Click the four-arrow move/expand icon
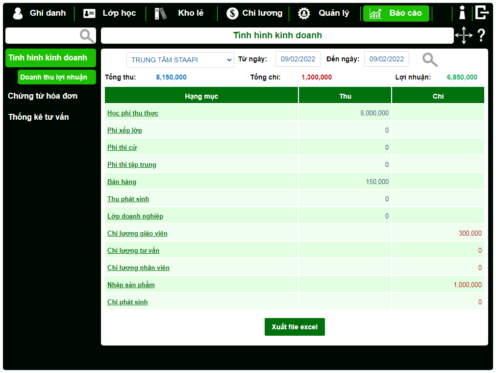Screen dimensions: 496x373 [x=464, y=36]
